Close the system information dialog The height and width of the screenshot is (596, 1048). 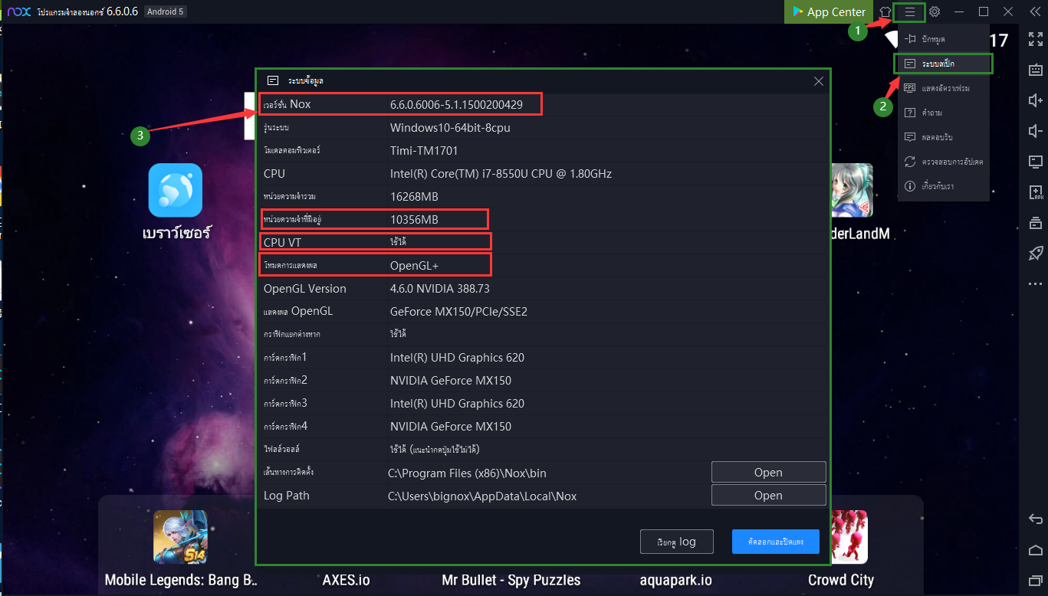[818, 81]
